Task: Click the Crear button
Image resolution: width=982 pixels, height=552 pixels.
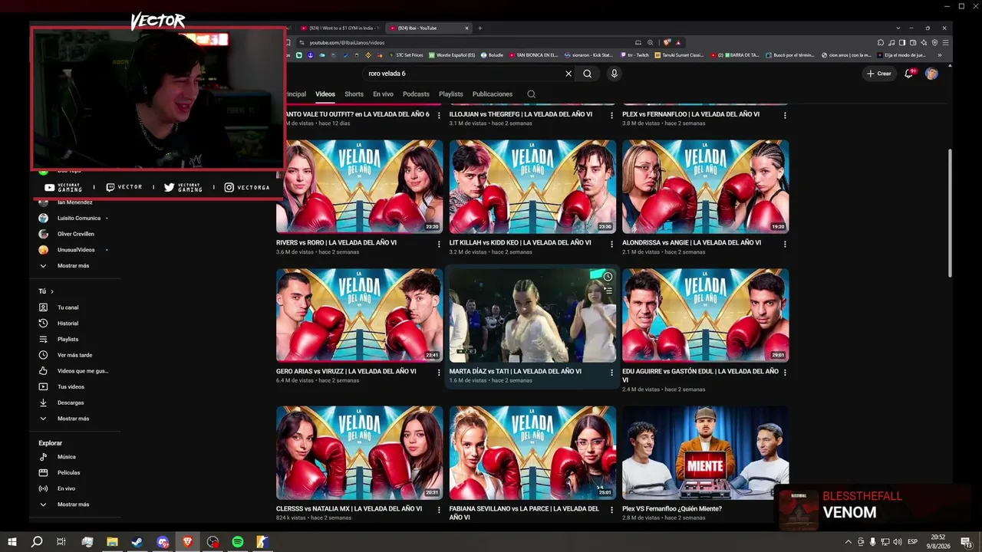Action: click(879, 74)
